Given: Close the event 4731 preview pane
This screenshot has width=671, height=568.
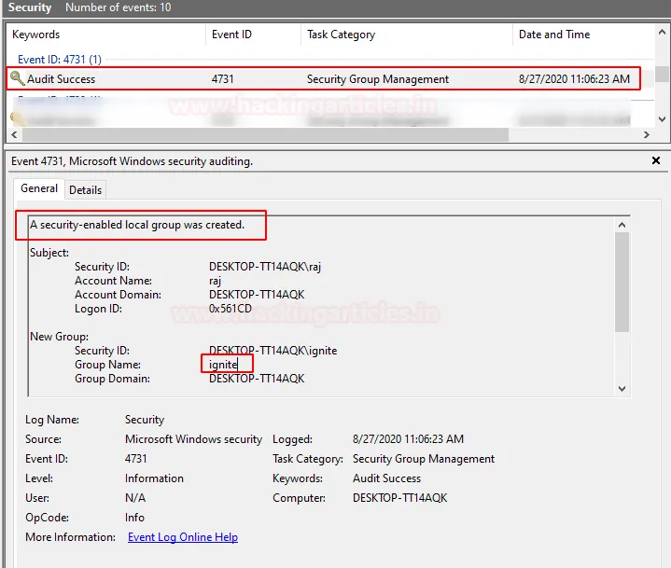Looking at the screenshot, I should click(x=656, y=160).
